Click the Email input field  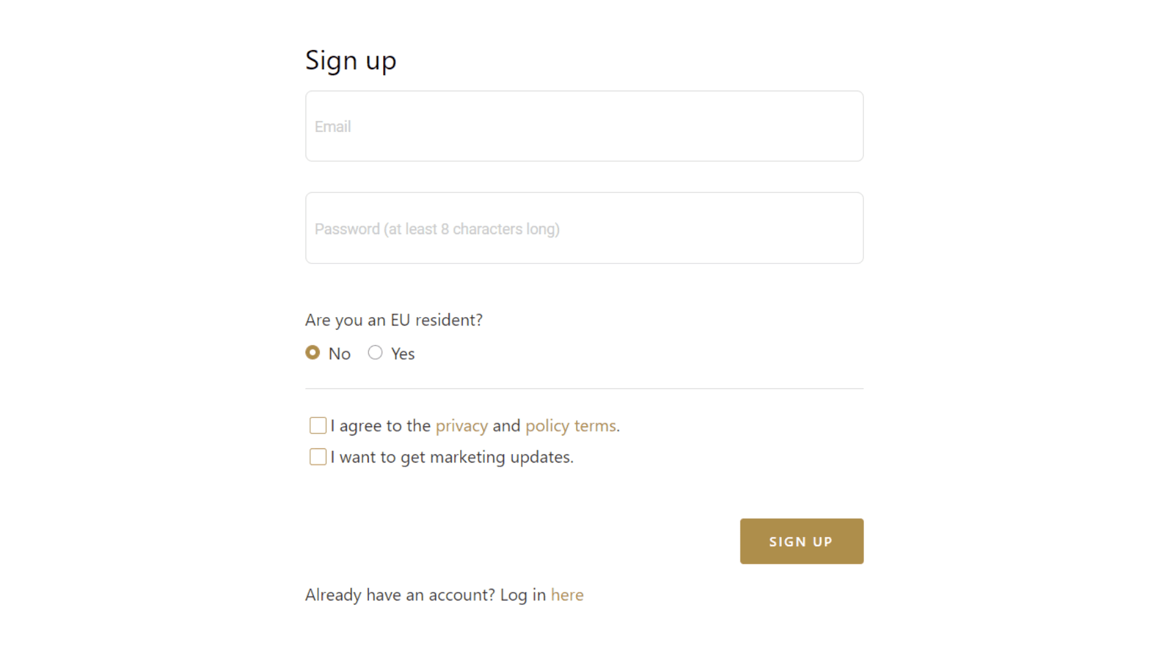pos(584,126)
